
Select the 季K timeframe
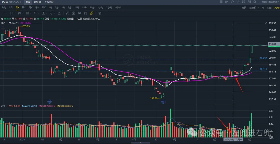click(37, 8)
